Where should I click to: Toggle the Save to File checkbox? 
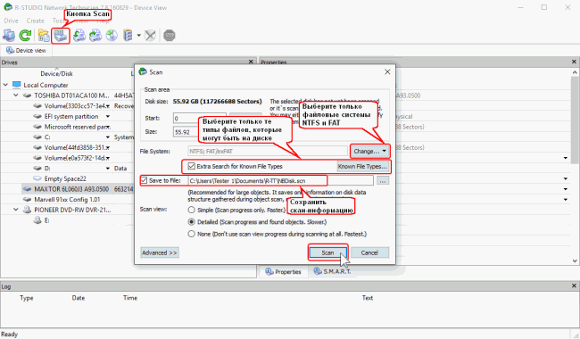click(x=144, y=180)
